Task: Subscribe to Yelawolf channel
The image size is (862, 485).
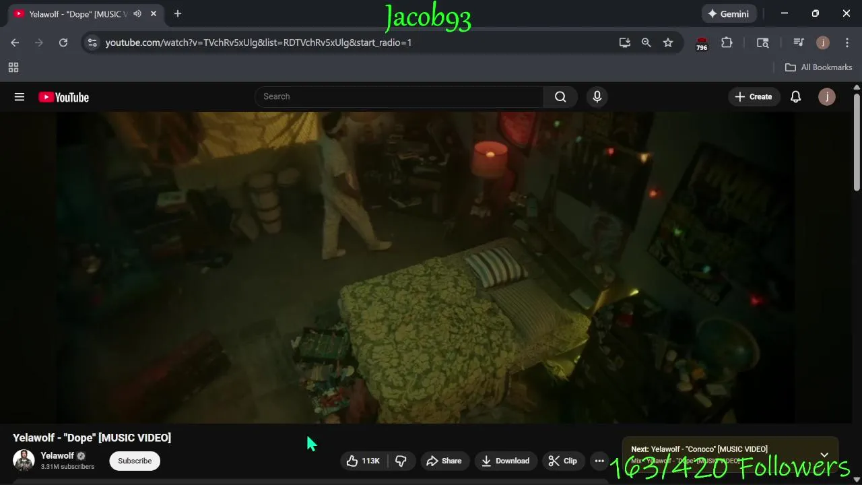Action: click(x=135, y=461)
